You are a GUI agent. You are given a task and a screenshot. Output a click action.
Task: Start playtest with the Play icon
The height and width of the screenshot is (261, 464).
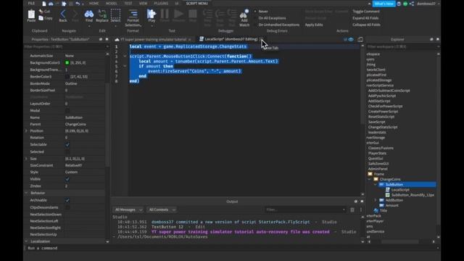point(152,14)
